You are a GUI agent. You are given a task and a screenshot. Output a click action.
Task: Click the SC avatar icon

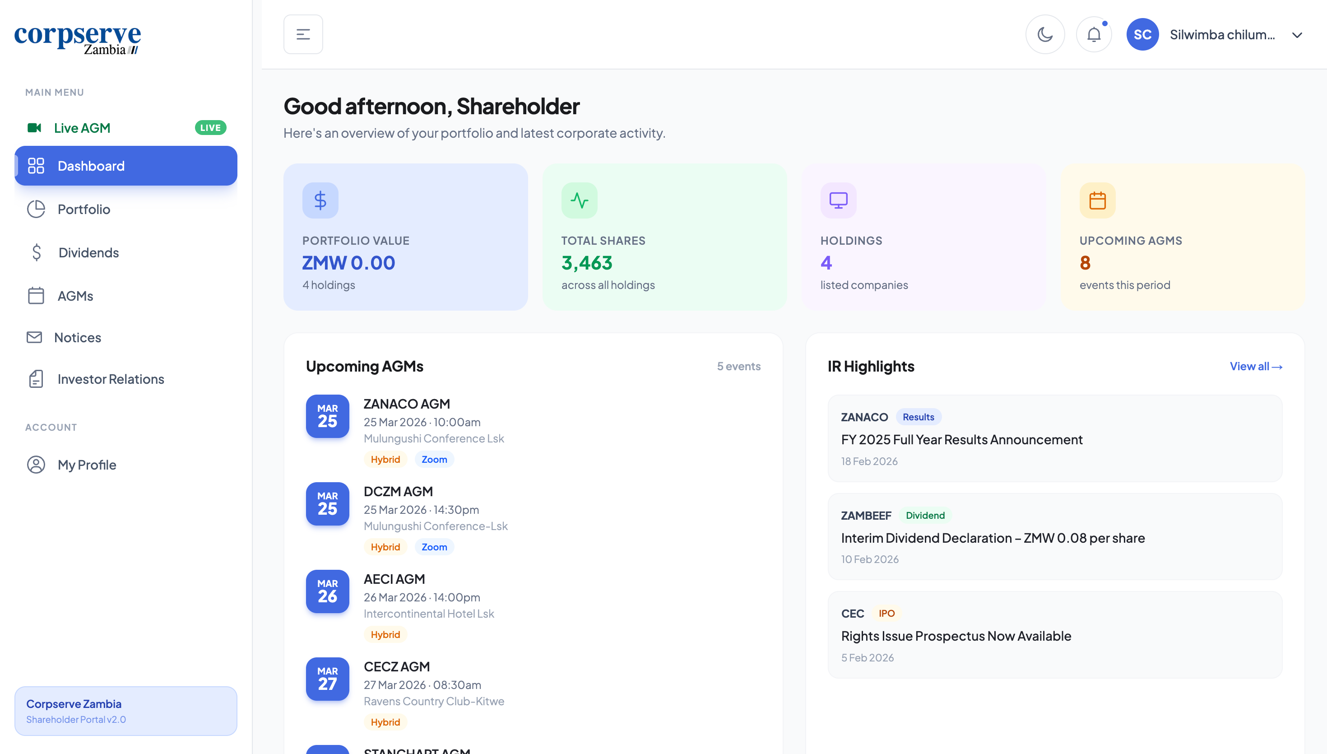coord(1142,34)
